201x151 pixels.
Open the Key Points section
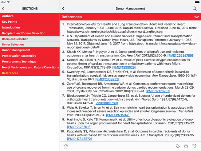30,22
